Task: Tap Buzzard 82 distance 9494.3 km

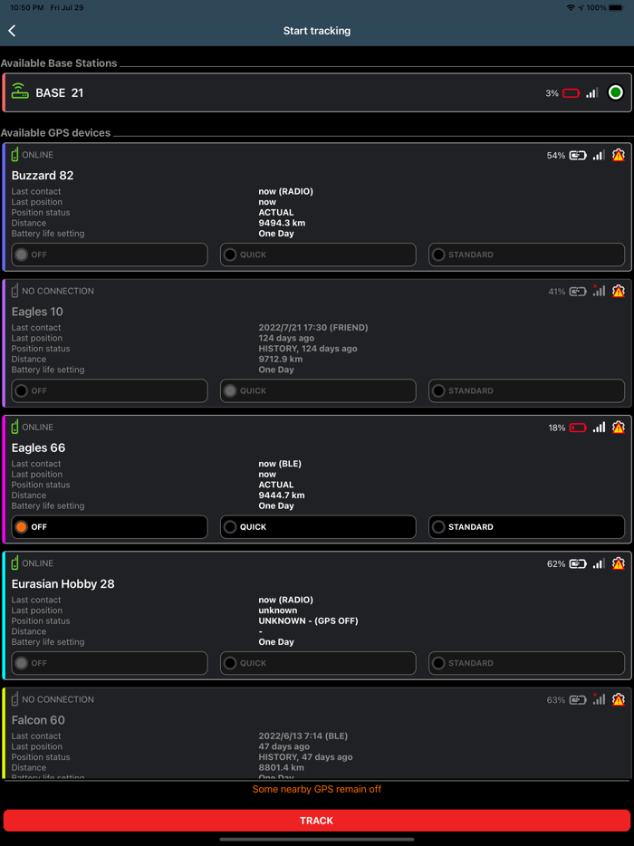Action: pos(283,223)
